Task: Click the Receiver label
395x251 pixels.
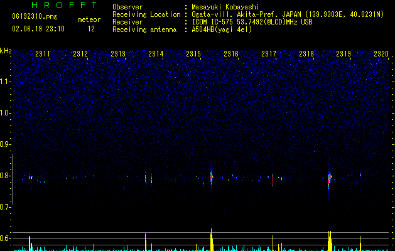Action: coord(127,22)
